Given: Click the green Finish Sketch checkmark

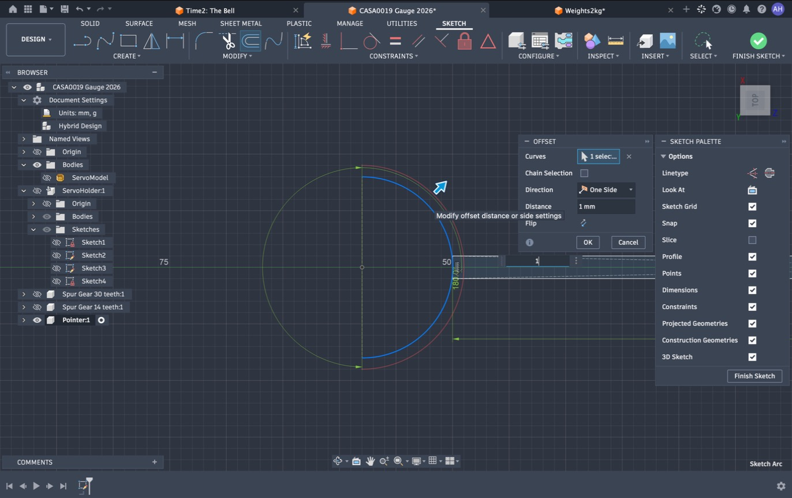Looking at the screenshot, I should [758, 40].
